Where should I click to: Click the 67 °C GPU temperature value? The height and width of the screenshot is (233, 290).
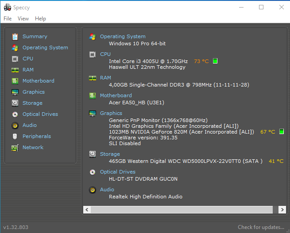[268, 132]
